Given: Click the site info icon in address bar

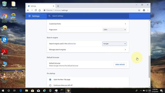Looking at the screenshot, I should [x=45, y=10].
